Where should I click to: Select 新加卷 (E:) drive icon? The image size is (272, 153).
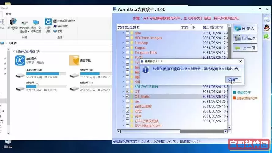[x=74, y=76]
